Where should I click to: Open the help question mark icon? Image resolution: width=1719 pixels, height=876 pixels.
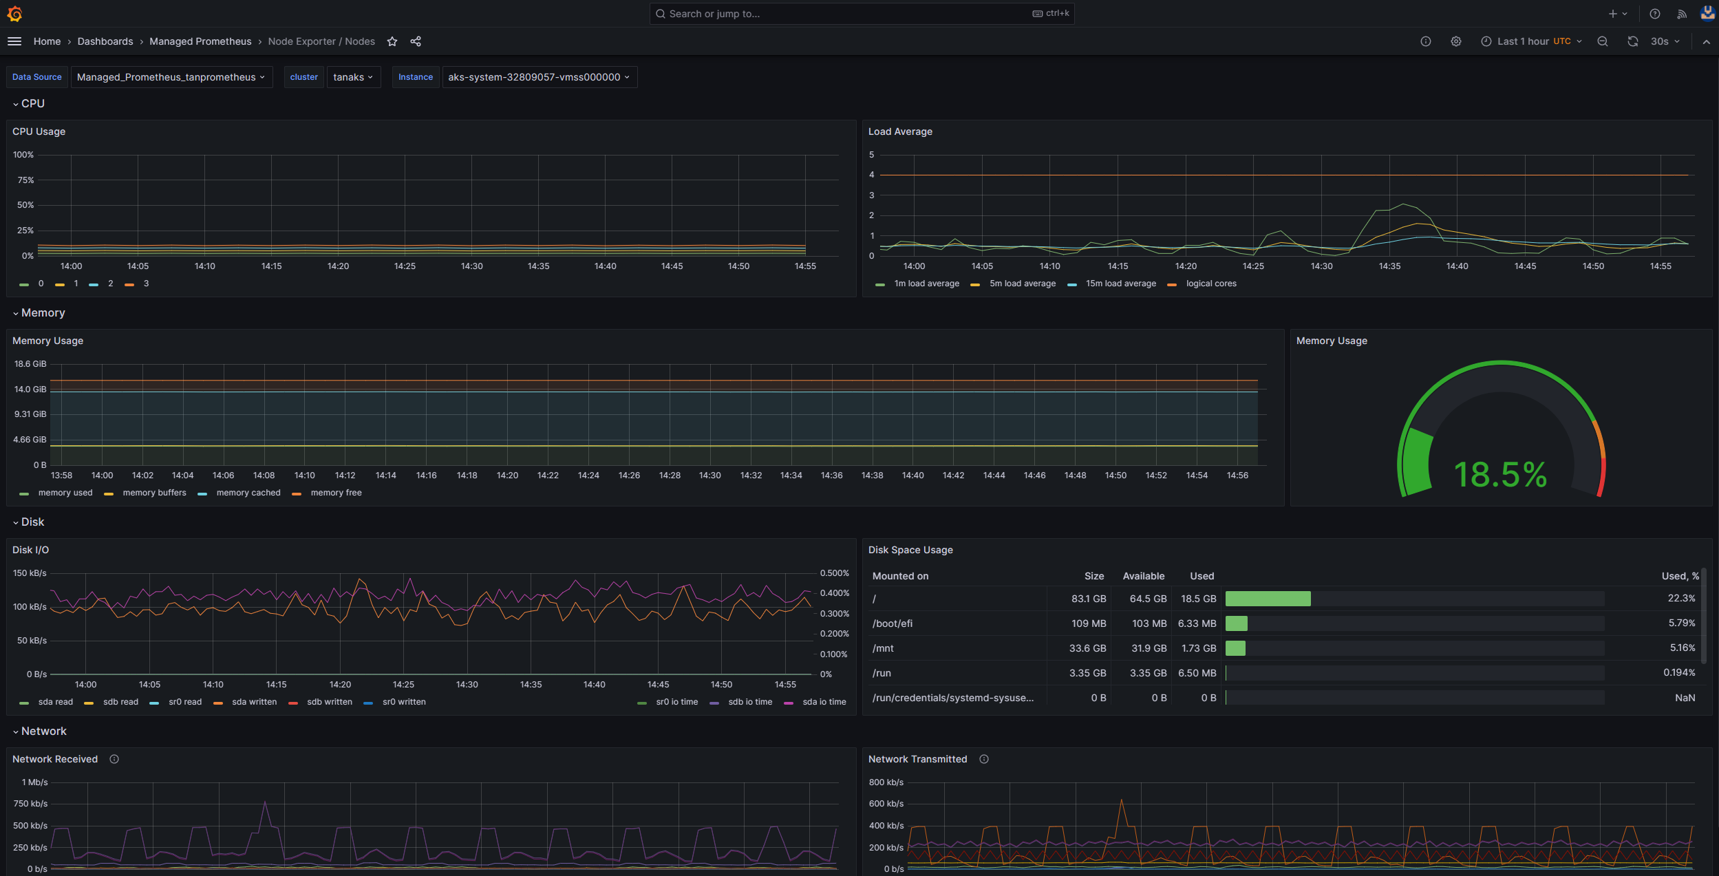tap(1655, 14)
